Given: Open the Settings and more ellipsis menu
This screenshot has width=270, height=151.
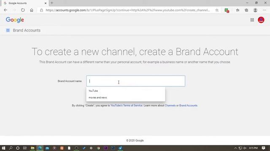Looking at the screenshot, I should tap(265, 10).
